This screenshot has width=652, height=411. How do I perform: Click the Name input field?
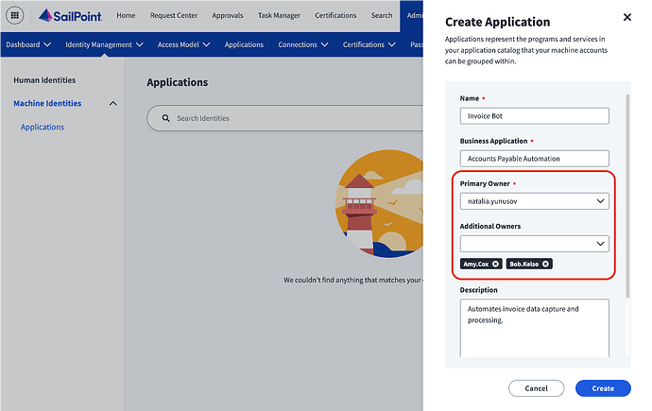coord(534,115)
